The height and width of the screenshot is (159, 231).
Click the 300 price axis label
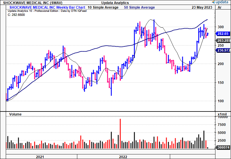[x=221, y=27]
